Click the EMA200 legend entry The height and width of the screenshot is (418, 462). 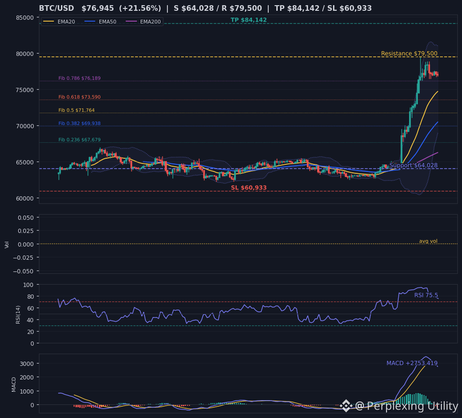pos(143,22)
